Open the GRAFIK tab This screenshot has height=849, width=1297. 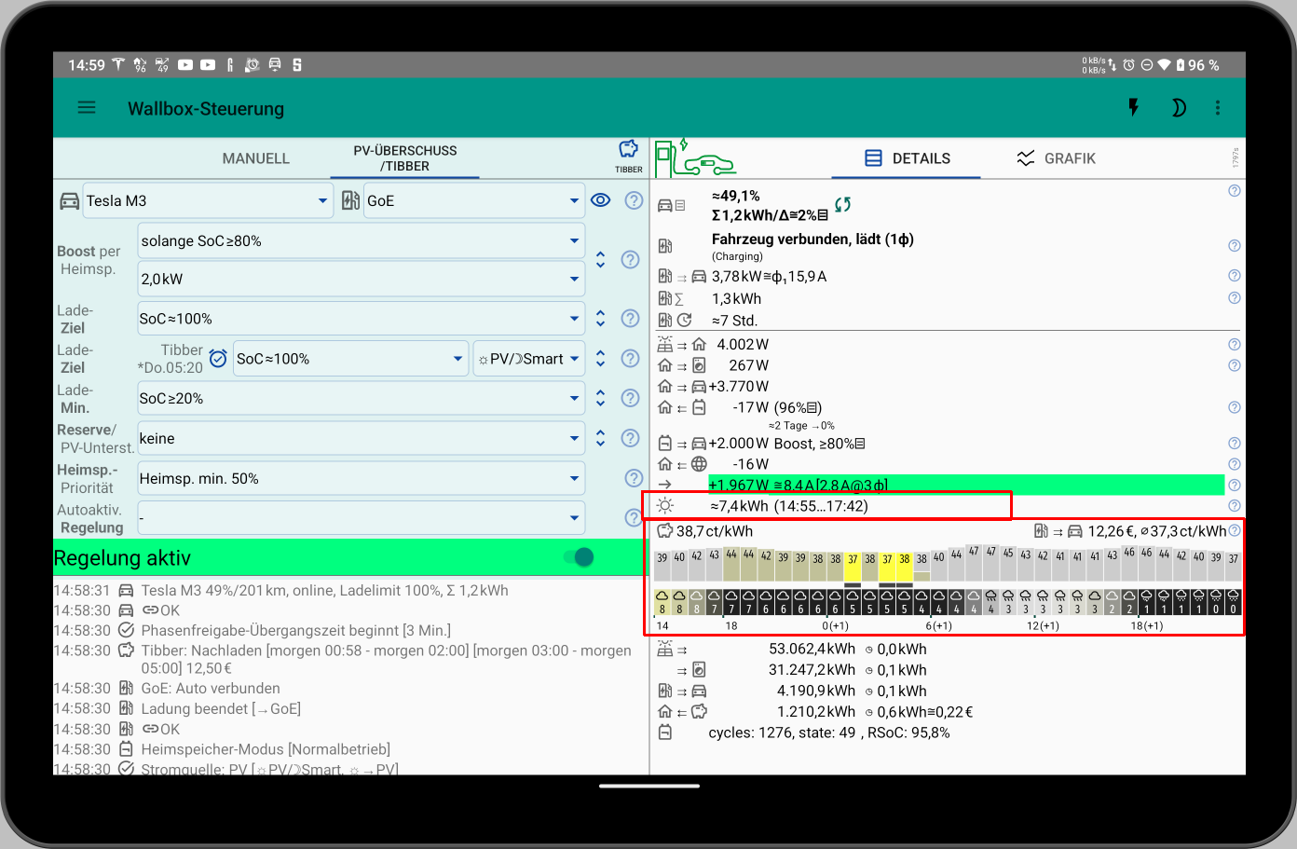pos(1056,157)
